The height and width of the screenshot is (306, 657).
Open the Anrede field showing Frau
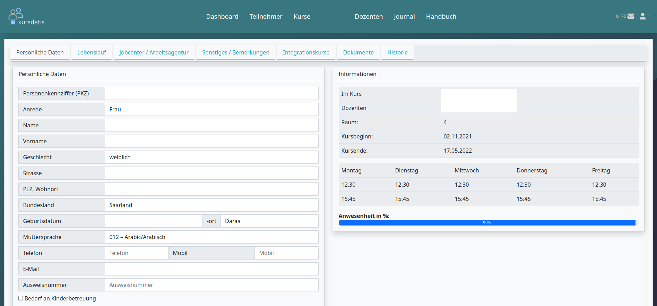pyautogui.click(x=211, y=109)
